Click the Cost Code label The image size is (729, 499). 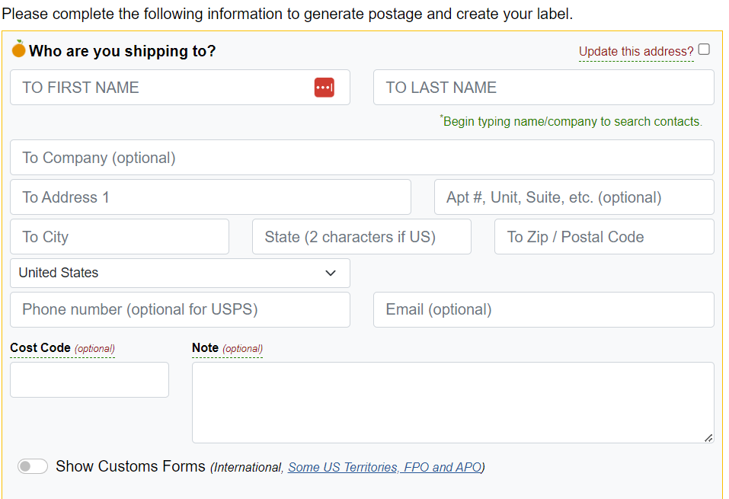(x=40, y=347)
